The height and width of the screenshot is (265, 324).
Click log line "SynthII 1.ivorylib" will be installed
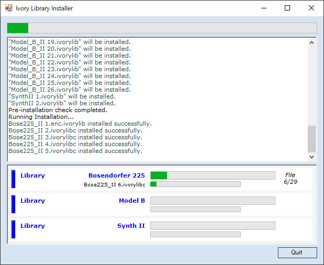[62, 96]
